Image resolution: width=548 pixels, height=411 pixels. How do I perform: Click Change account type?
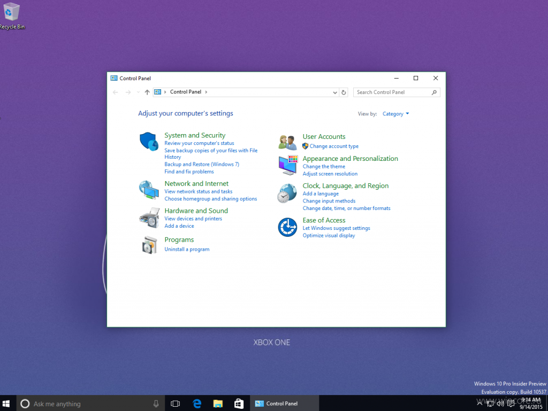(x=334, y=146)
